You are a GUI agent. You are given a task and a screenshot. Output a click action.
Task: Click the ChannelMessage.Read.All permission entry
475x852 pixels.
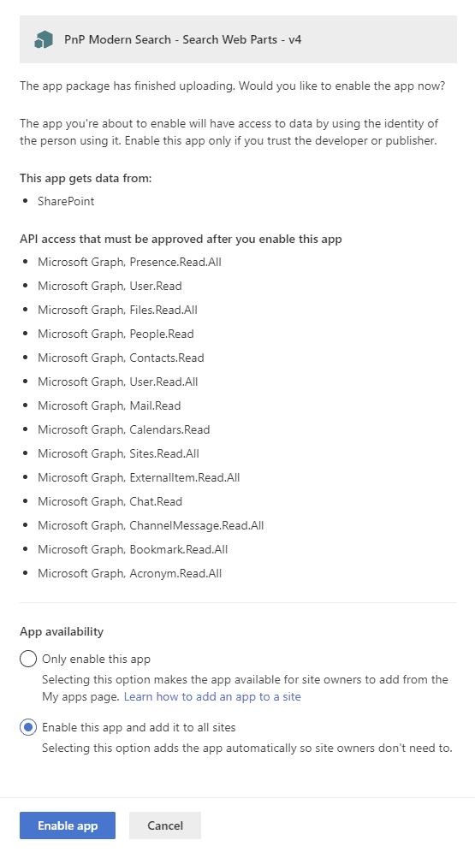pos(151,525)
